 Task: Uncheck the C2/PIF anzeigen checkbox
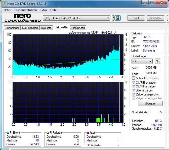pyautogui.click(x=134, y=86)
